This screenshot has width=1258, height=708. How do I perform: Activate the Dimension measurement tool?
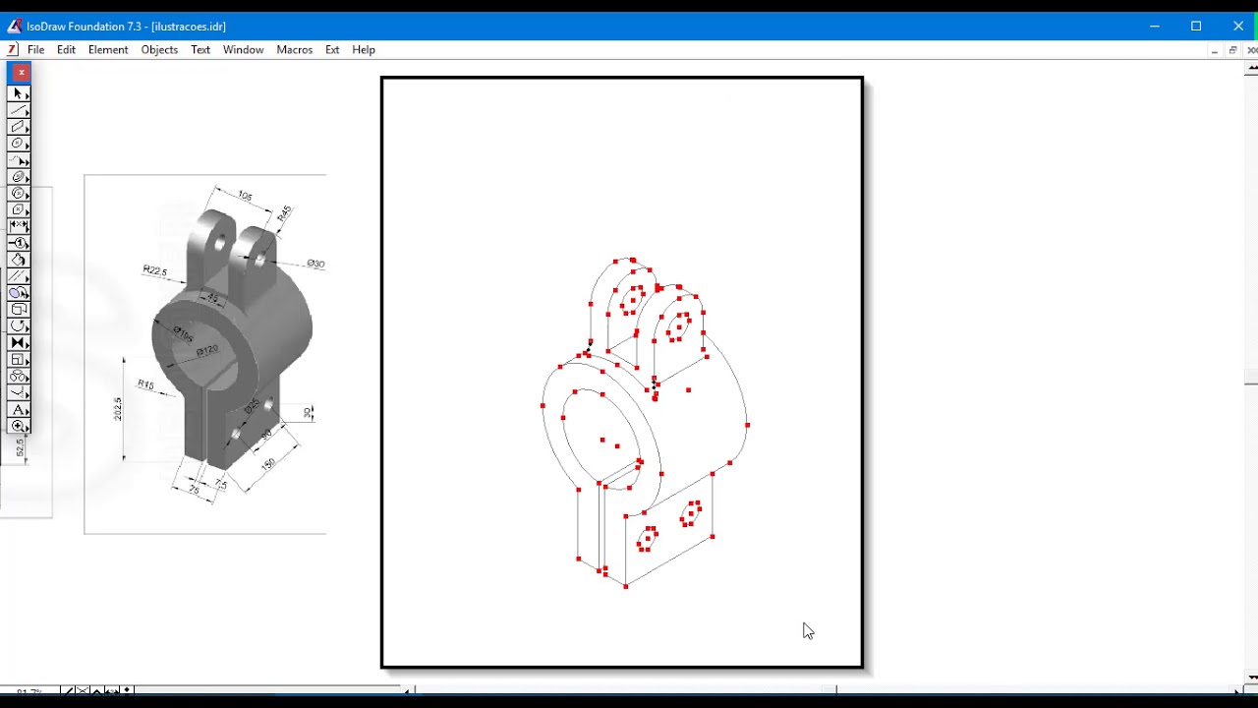(19, 227)
